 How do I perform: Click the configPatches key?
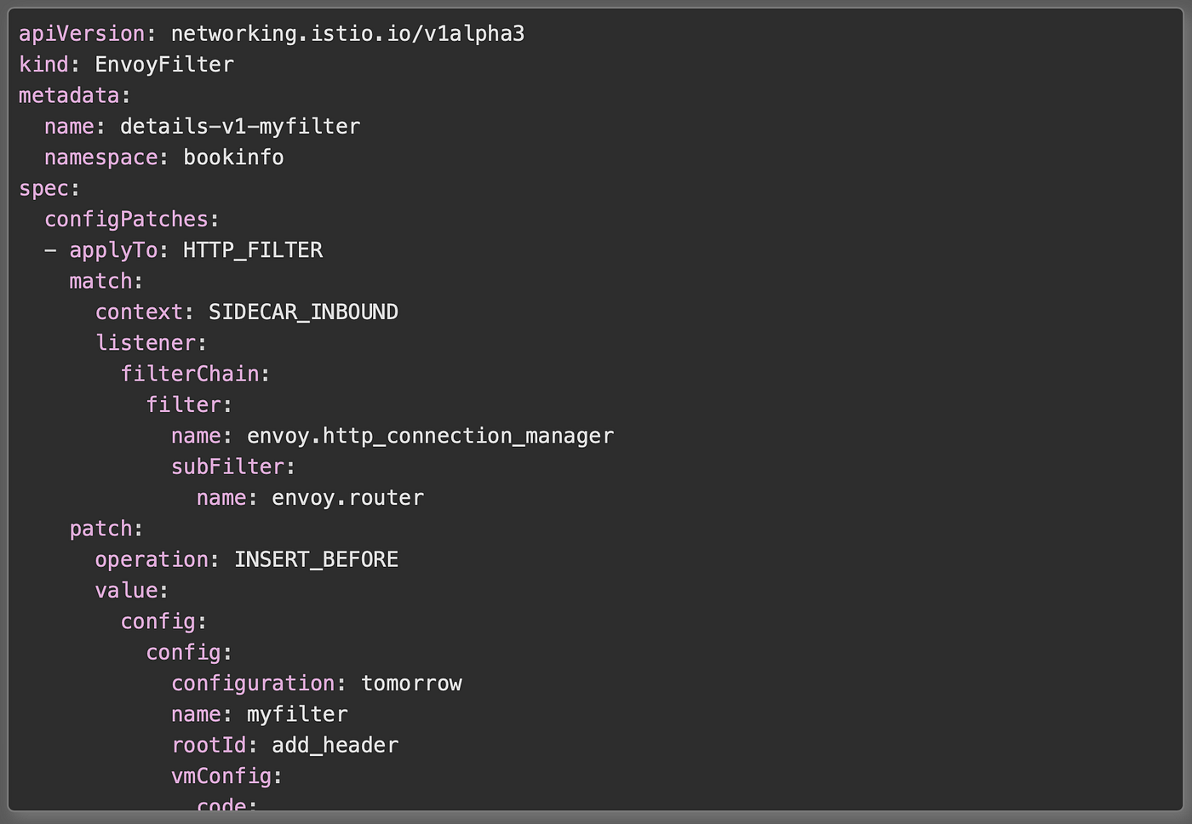coord(126,220)
